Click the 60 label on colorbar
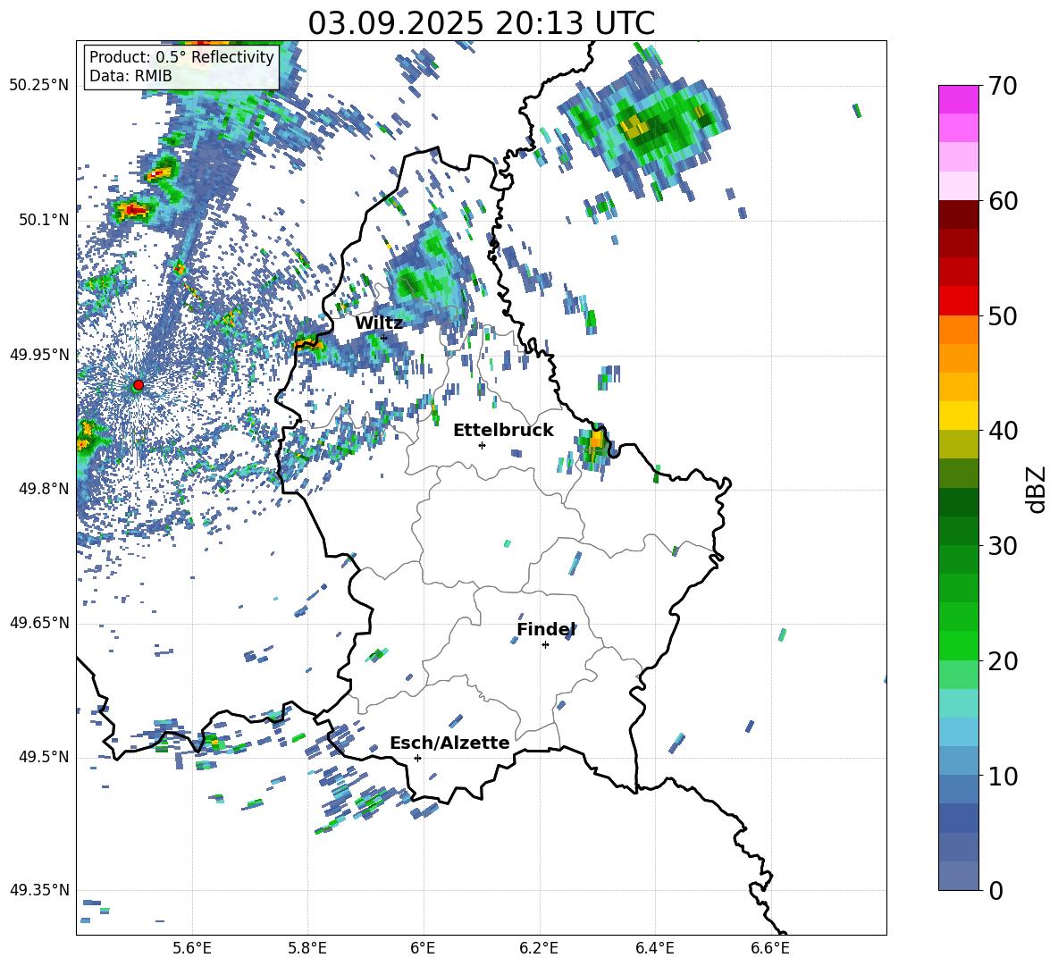This screenshot has height=966, width=1058. [1002, 201]
